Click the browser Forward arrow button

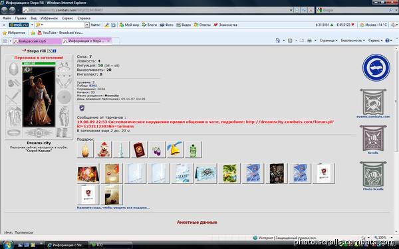[x=12, y=10]
